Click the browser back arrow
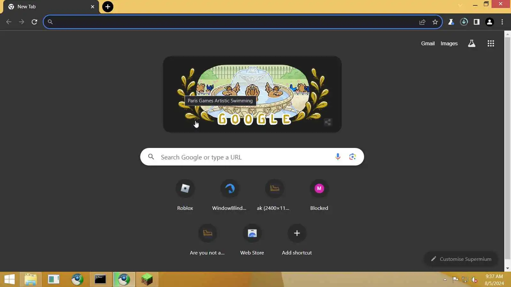 pyautogui.click(x=9, y=22)
